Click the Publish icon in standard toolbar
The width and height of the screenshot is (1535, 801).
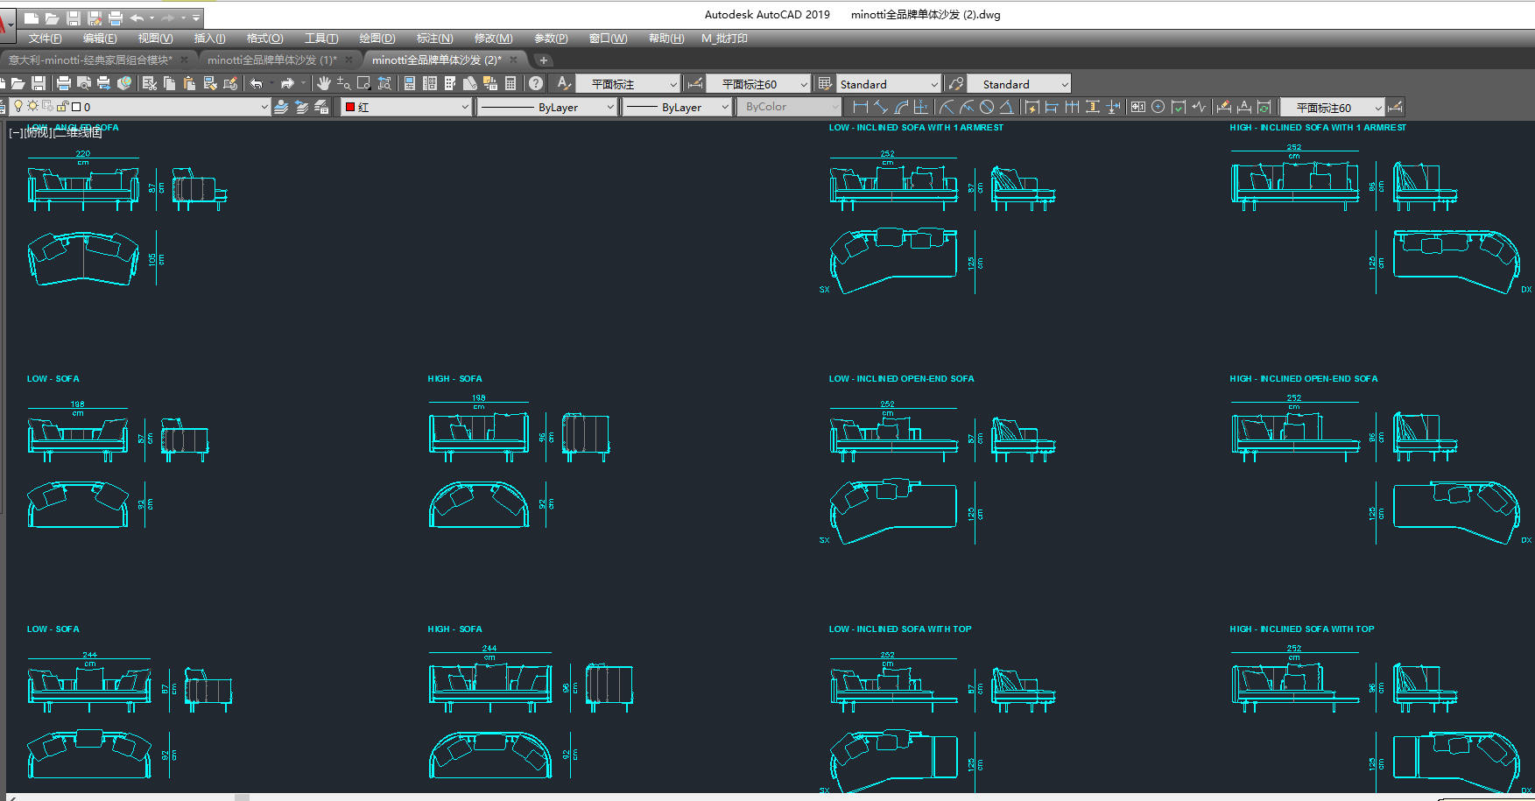(x=103, y=83)
